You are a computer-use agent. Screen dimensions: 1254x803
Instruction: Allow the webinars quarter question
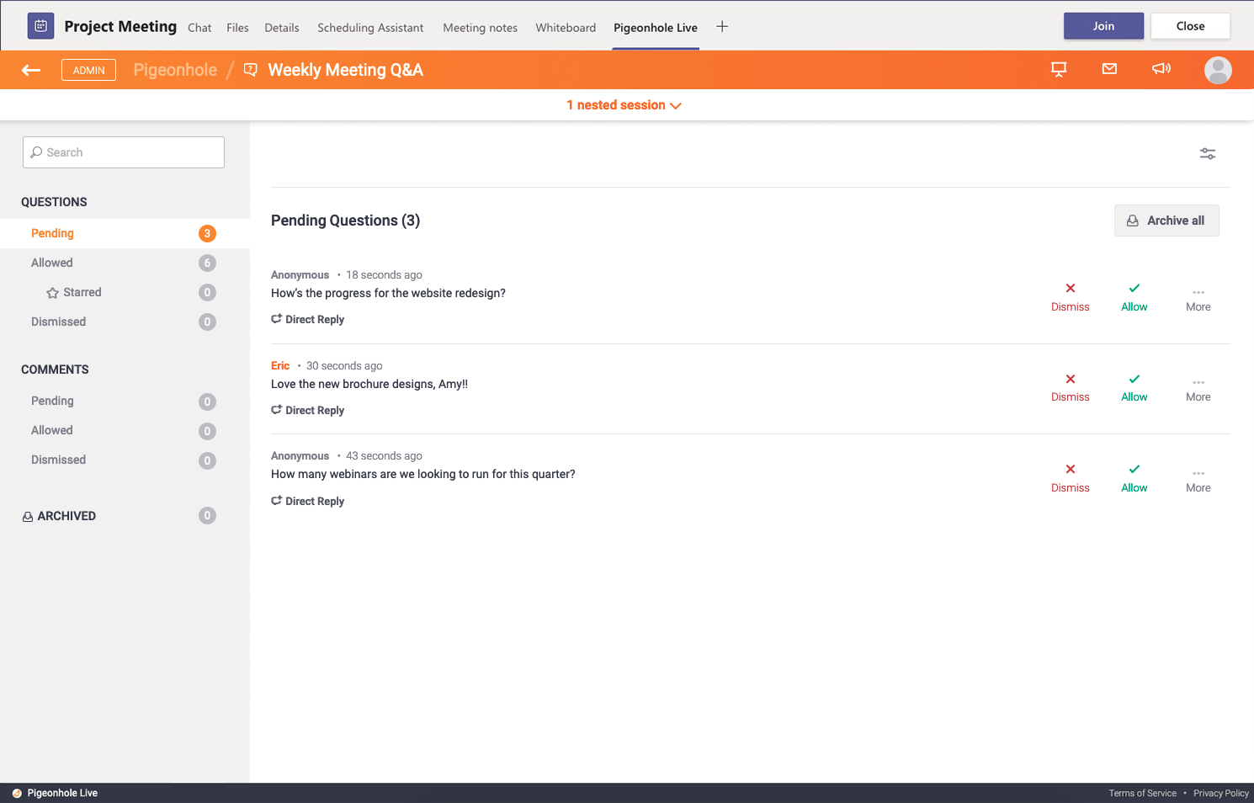pyautogui.click(x=1134, y=479)
